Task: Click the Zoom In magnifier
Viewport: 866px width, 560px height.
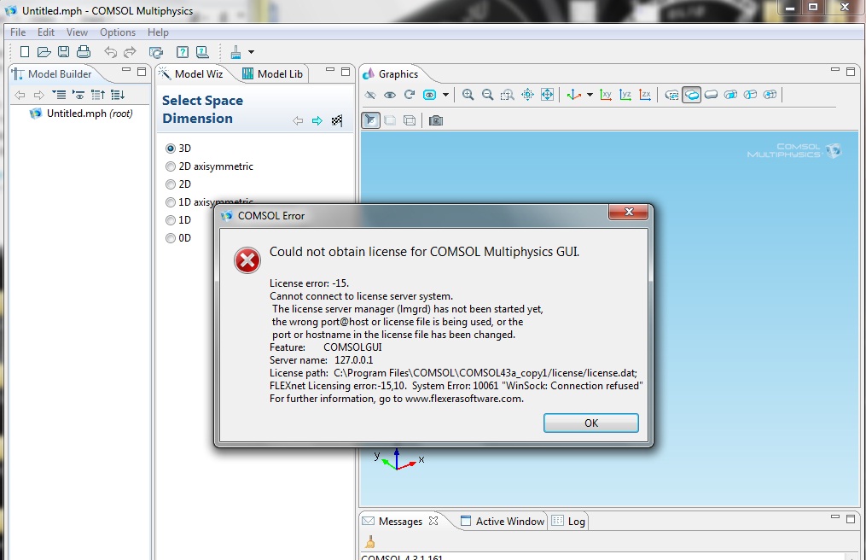Action: point(468,95)
